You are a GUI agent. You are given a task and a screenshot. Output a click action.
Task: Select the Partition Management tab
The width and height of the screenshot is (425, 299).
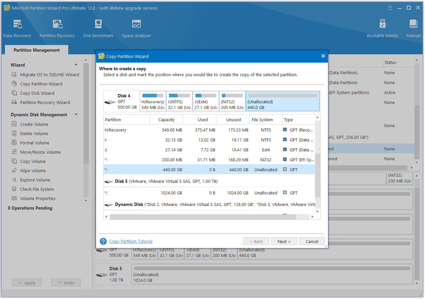tap(36, 50)
